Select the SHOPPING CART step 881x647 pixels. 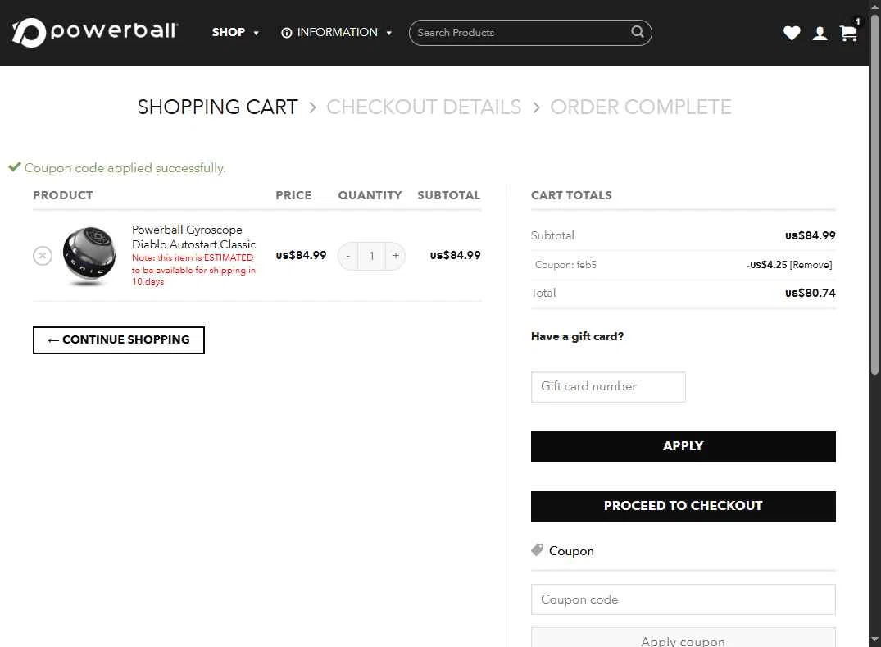coord(217,107)
